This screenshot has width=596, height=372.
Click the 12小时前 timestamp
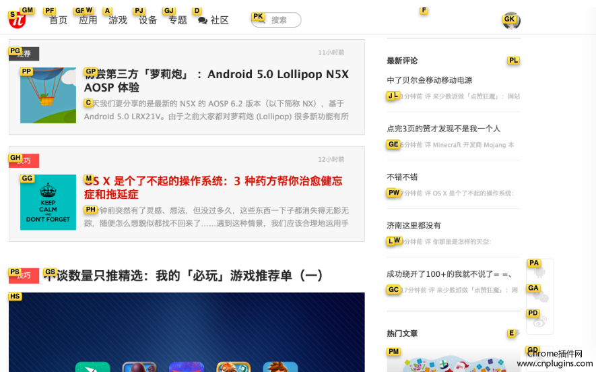tap(331, 159)
